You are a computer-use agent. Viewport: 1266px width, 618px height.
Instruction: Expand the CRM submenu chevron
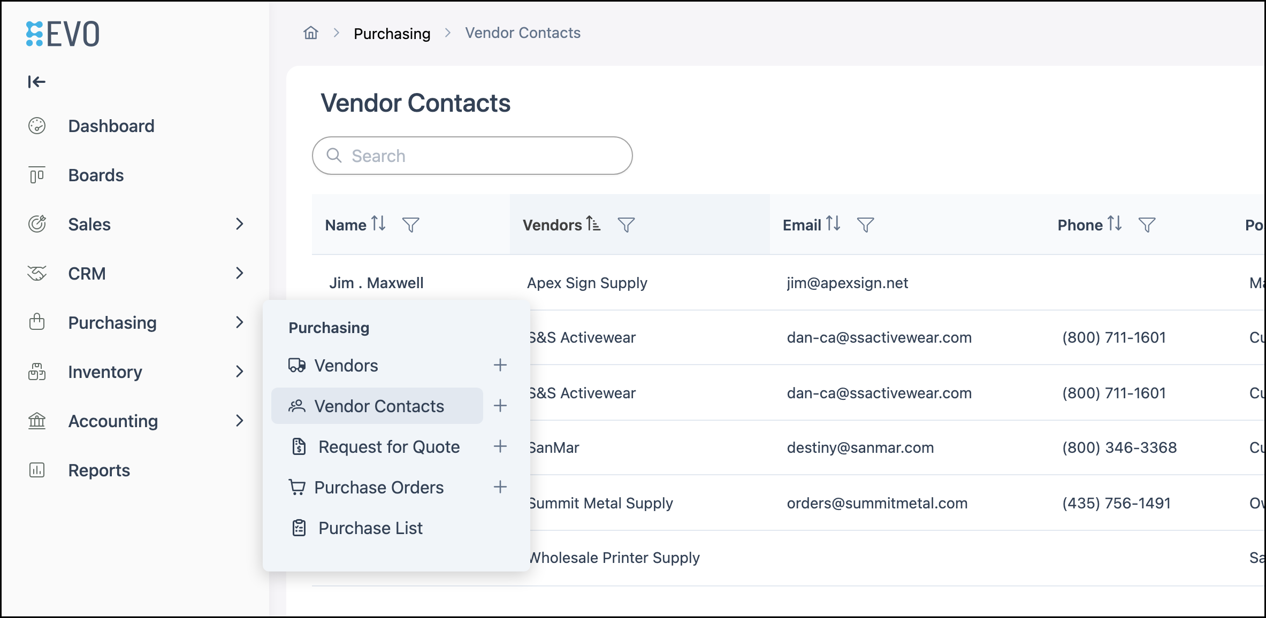pyautogui.click(x=240, y=273)
